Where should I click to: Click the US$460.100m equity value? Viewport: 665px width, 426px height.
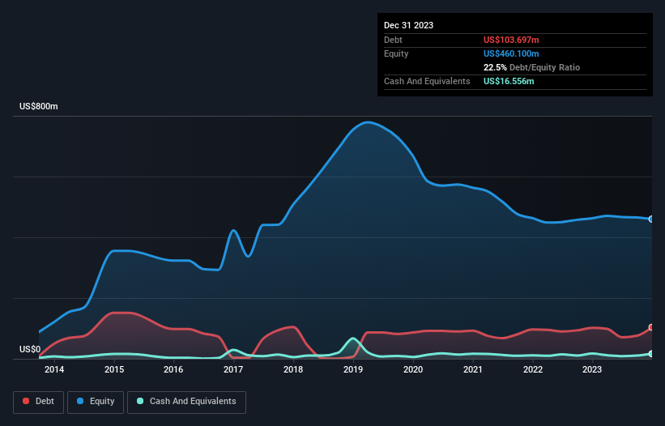[511, 53]
